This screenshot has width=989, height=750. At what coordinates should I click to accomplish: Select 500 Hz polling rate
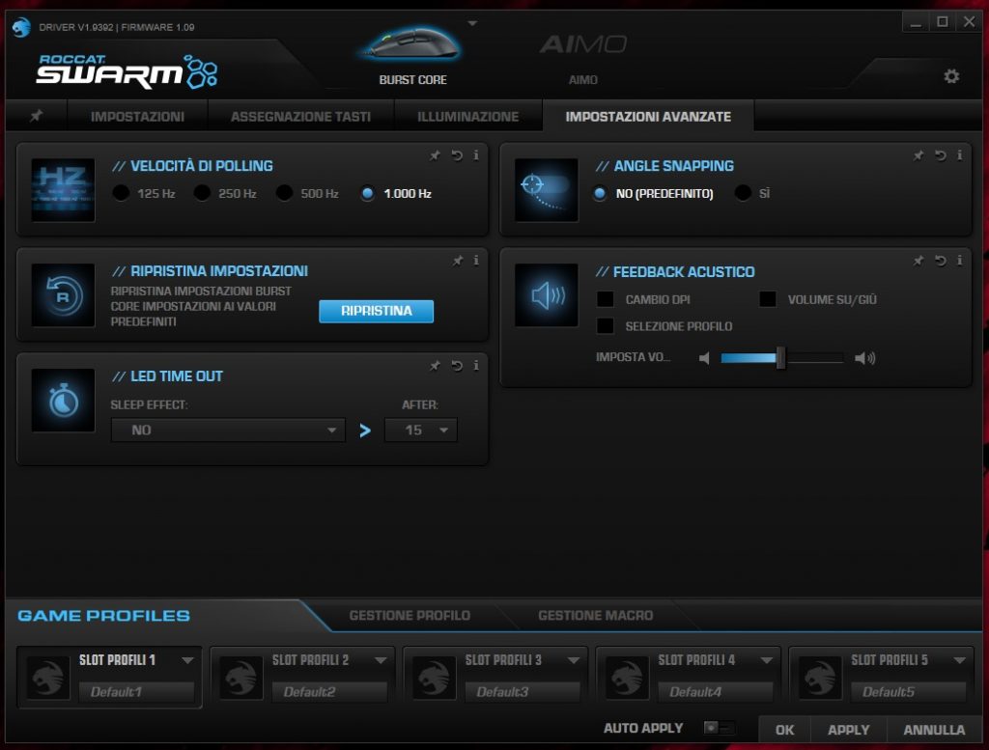tap(284, 193)
